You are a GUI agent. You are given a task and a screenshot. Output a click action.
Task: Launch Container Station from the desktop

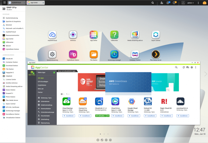coord(135,54)
